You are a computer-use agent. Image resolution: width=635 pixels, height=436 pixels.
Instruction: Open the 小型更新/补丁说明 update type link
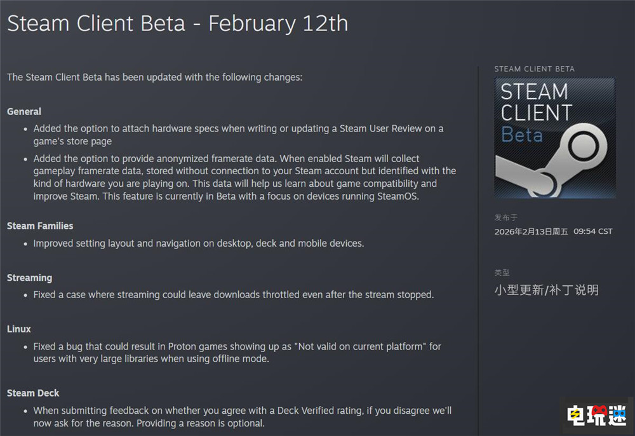[x=546, y=290]
